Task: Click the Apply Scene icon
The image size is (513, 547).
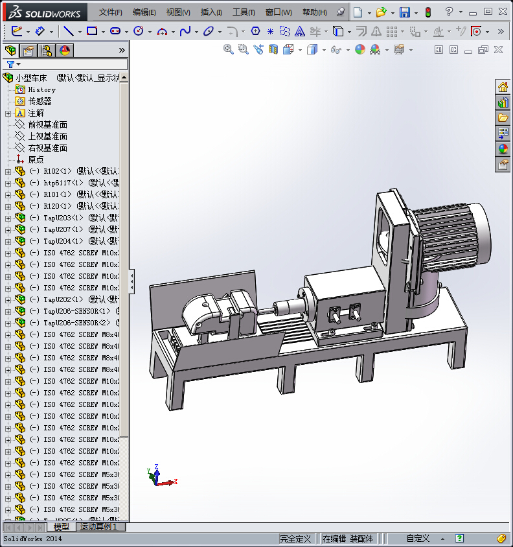Action: (x=375, y=49)
